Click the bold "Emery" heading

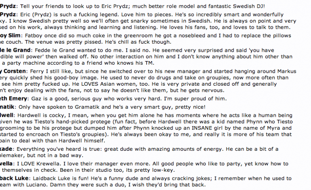(11, 99)
